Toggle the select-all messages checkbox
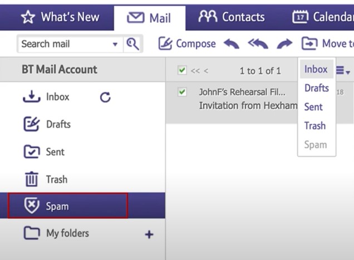The image size is (354, 260). coord(182,70)
